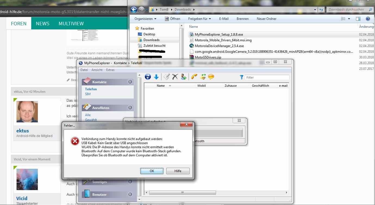Click E-Mail in Explorer toolbar
Viewport: 375px width, 205px height.
tap(224, 19)
